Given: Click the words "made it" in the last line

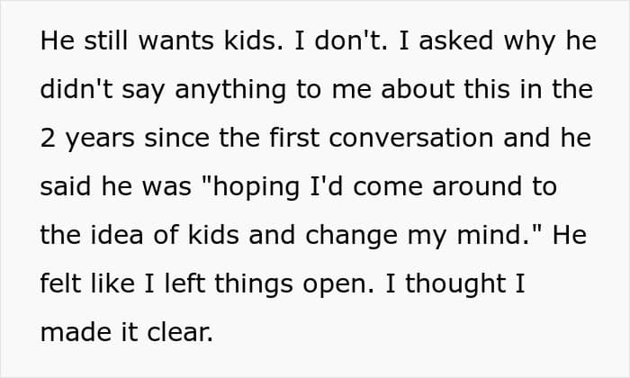Looking at the screenshot, I should pos(89,332).
